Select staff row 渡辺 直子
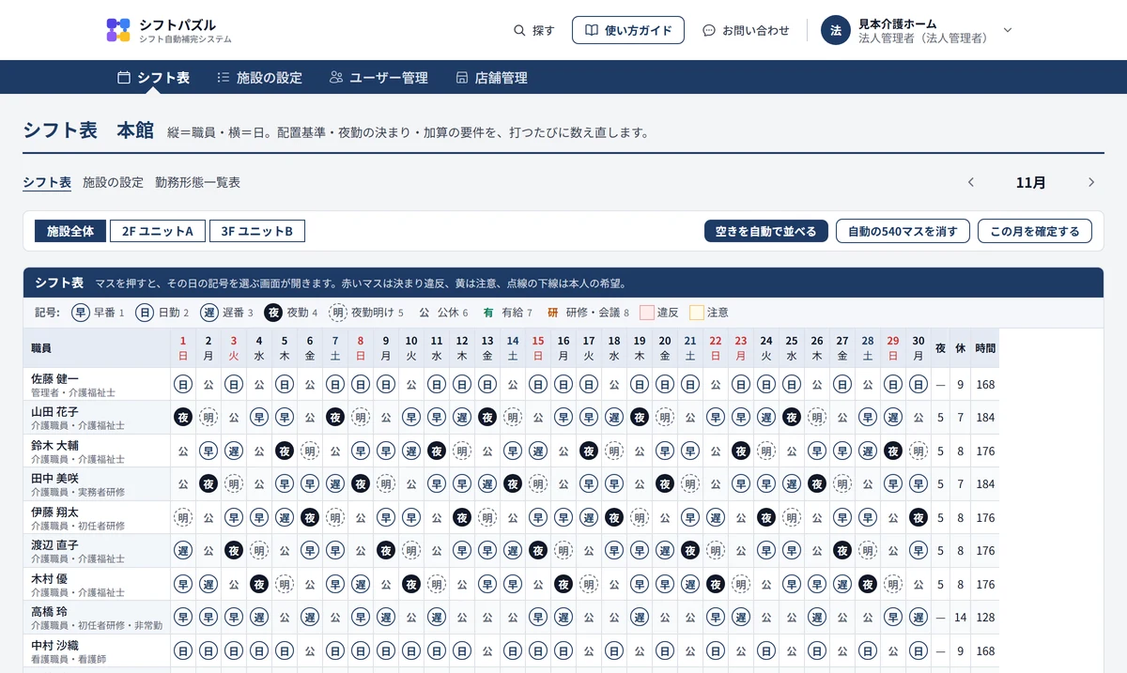Viewport: 1127px width, 673px height. [97, 551]
